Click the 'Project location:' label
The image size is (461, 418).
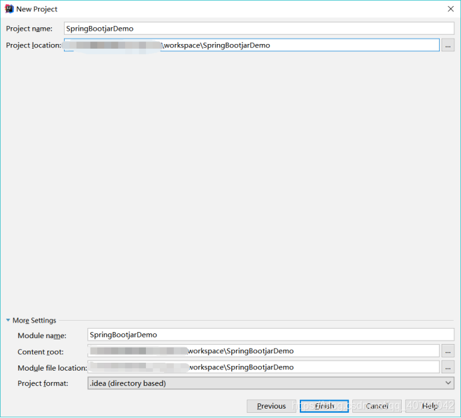pos(33,45)
